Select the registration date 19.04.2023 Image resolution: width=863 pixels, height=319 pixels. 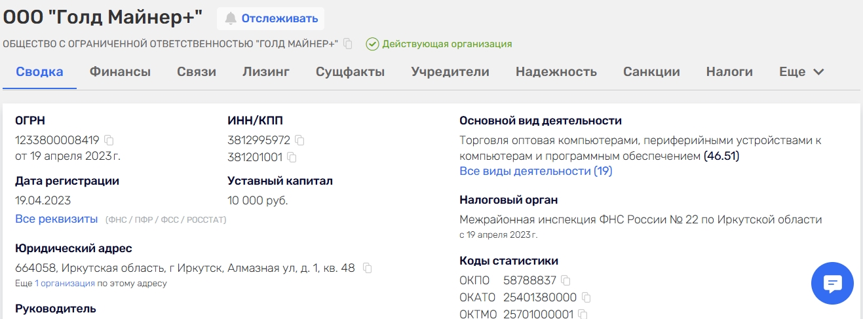tap(43, 200)
